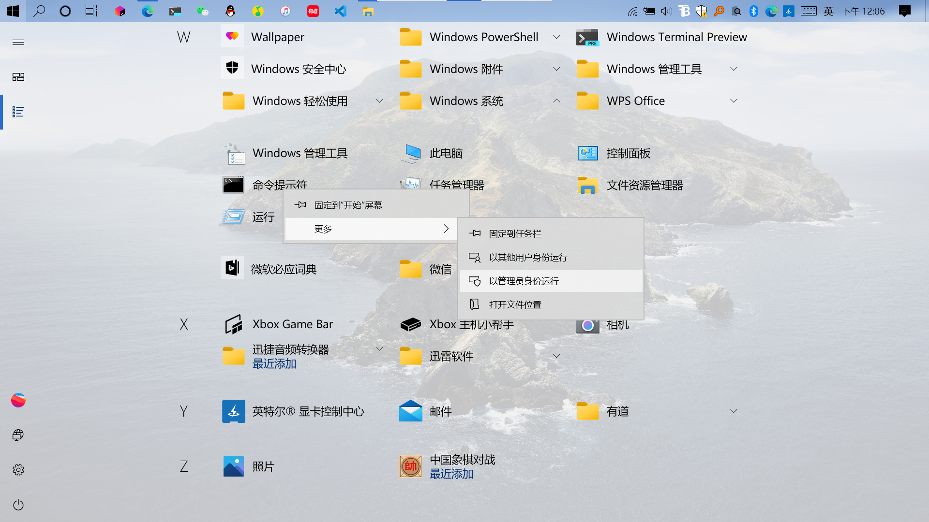Open the volume speaker tray icon
The image size is (929, 522).
tap(666, 11)
